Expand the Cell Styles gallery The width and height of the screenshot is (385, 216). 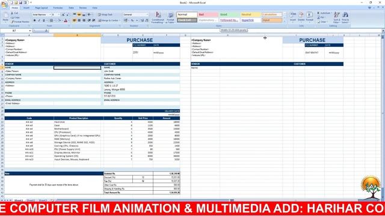pos(285,22)
